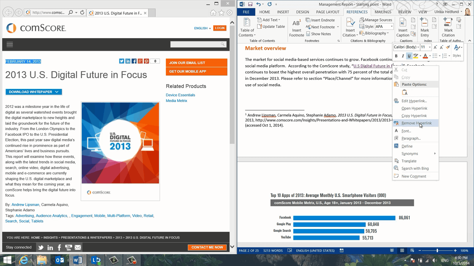Switch to the HOME ribbon tab
The height and width of the screenshot is (266, 474).
click(265, 12)
